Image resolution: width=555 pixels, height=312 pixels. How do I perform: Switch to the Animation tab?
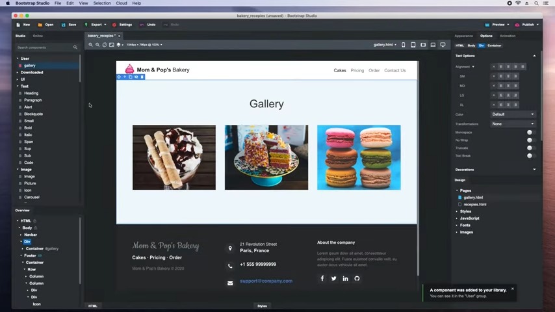tap(508, 36)
